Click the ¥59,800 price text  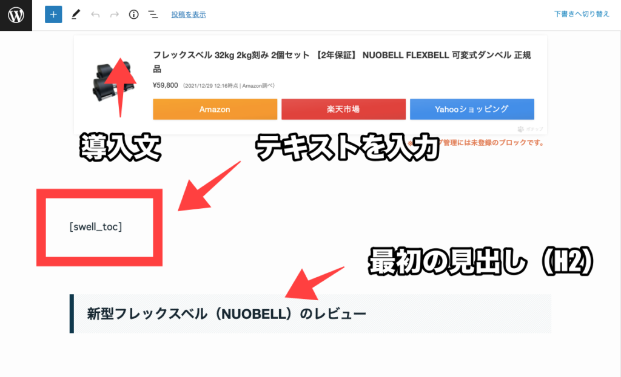(165, 85)
